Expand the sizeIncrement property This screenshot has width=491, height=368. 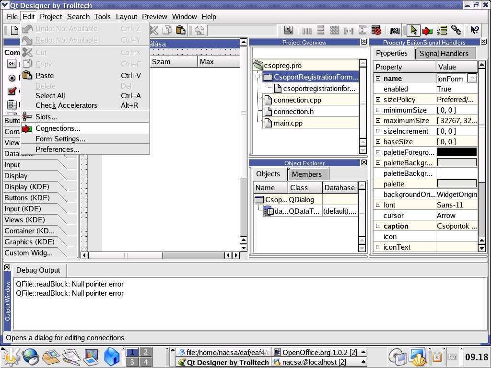coord(378,131)
